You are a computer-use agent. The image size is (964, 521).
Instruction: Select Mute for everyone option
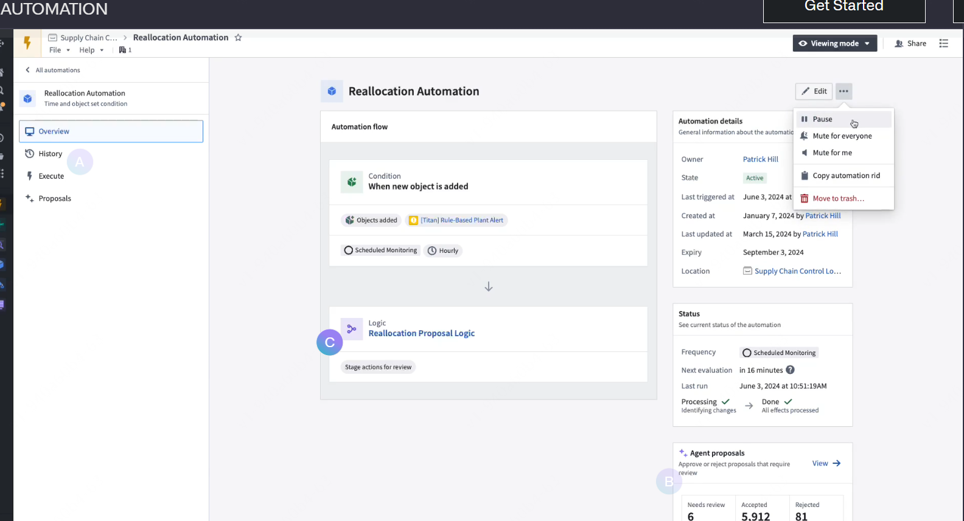coord(842,136)
